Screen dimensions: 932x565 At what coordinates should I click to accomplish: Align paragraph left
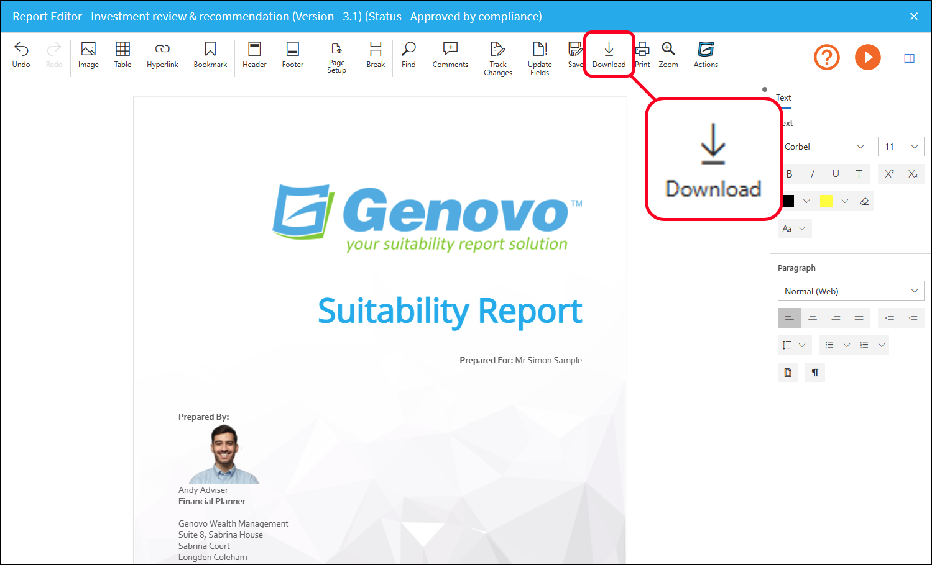coord(789,318)
